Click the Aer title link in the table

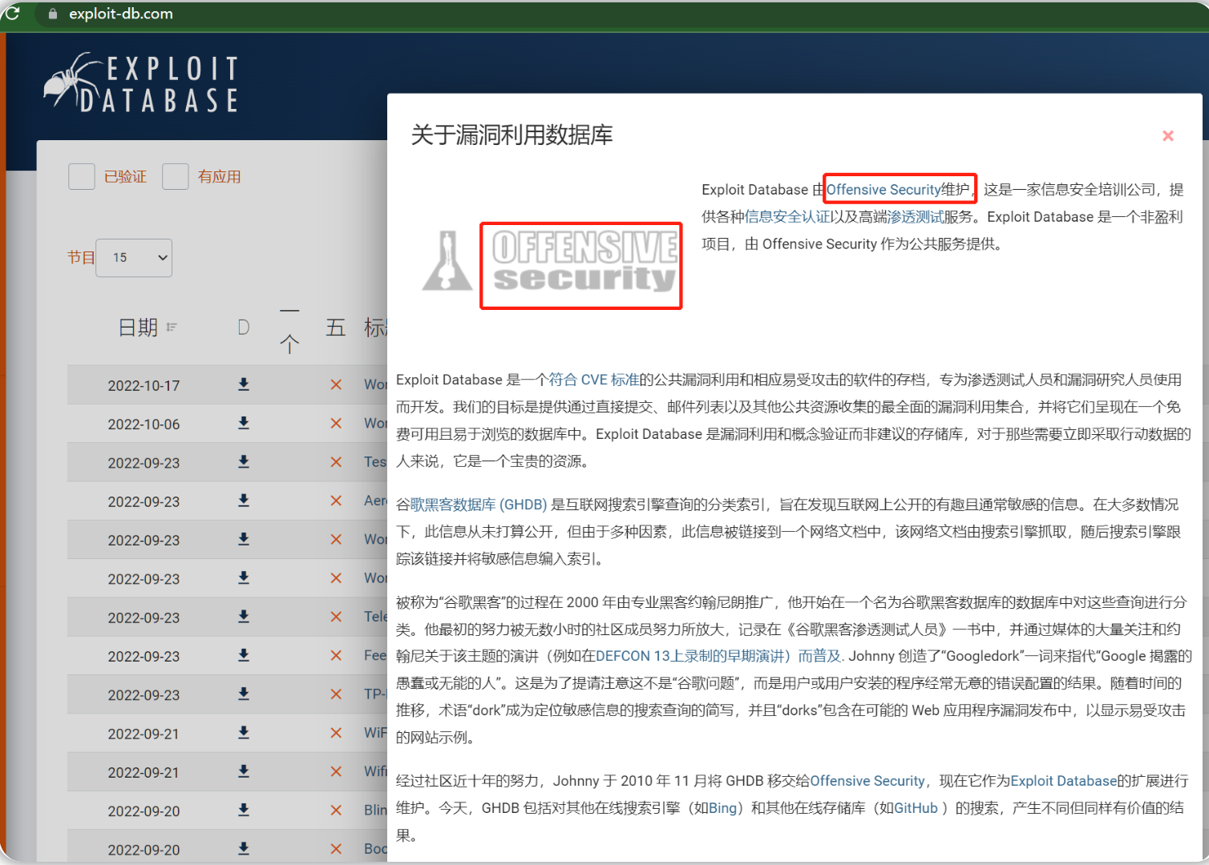pos(375,501)
